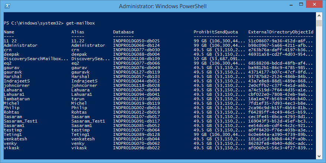This screenshot has height=163, width=326.
Task: Click the ProhibitSendQuota column header
Action: 216,32
